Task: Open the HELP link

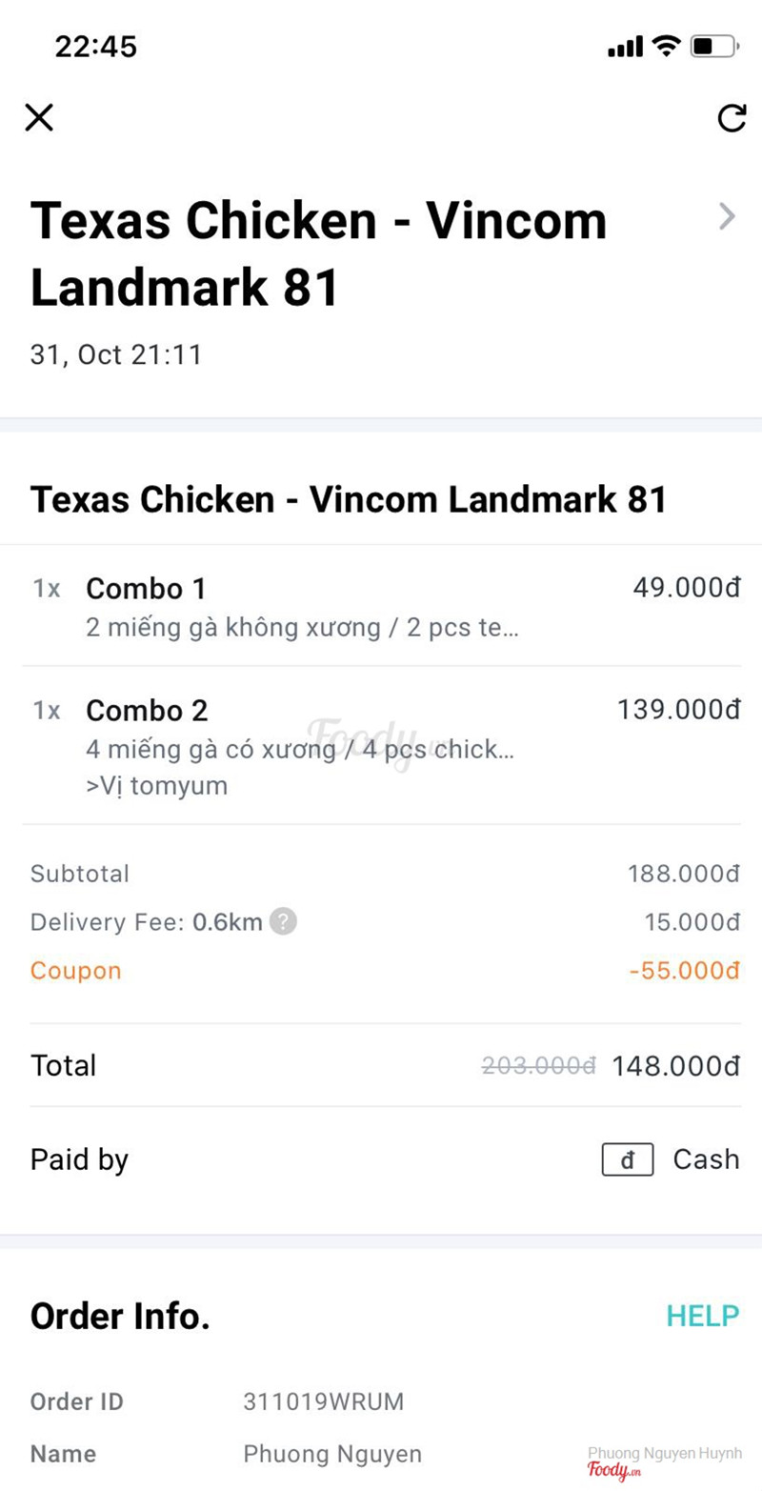Action: coord(702,1316)
